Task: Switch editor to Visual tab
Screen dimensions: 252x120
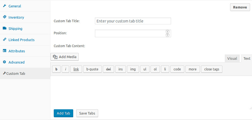Action: [232, 58]
